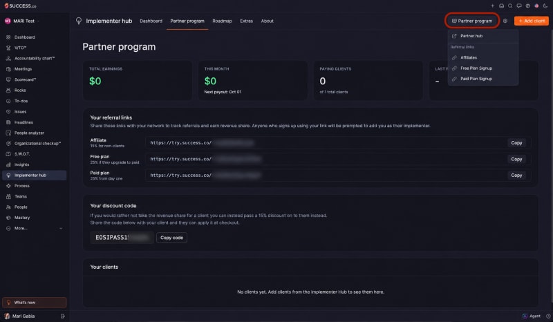Open the What's new panel
553x322 pixels.
pyautogui.click(x=34, y=303)
